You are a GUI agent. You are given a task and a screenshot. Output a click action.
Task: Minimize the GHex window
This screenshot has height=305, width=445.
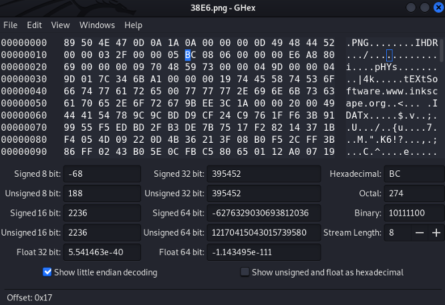pyautogui.click(x=411, y=7)
